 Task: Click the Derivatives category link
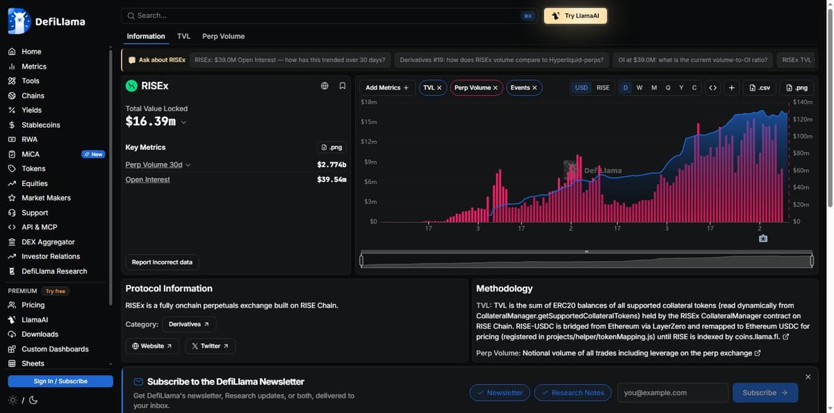(x=189, y=324)
